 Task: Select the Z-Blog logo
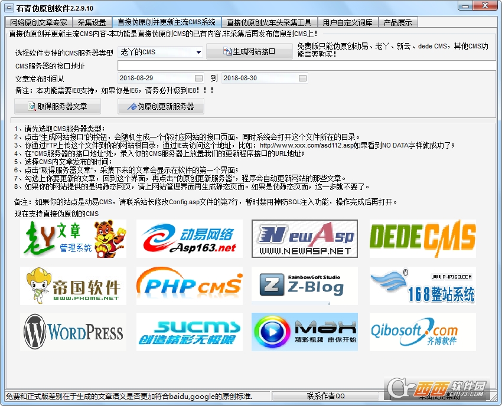pos(305,286)
